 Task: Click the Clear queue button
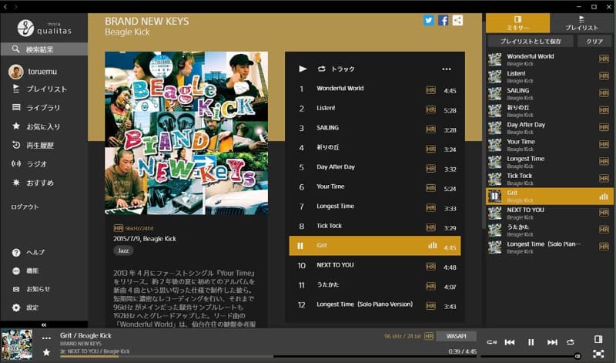(594, 42)
